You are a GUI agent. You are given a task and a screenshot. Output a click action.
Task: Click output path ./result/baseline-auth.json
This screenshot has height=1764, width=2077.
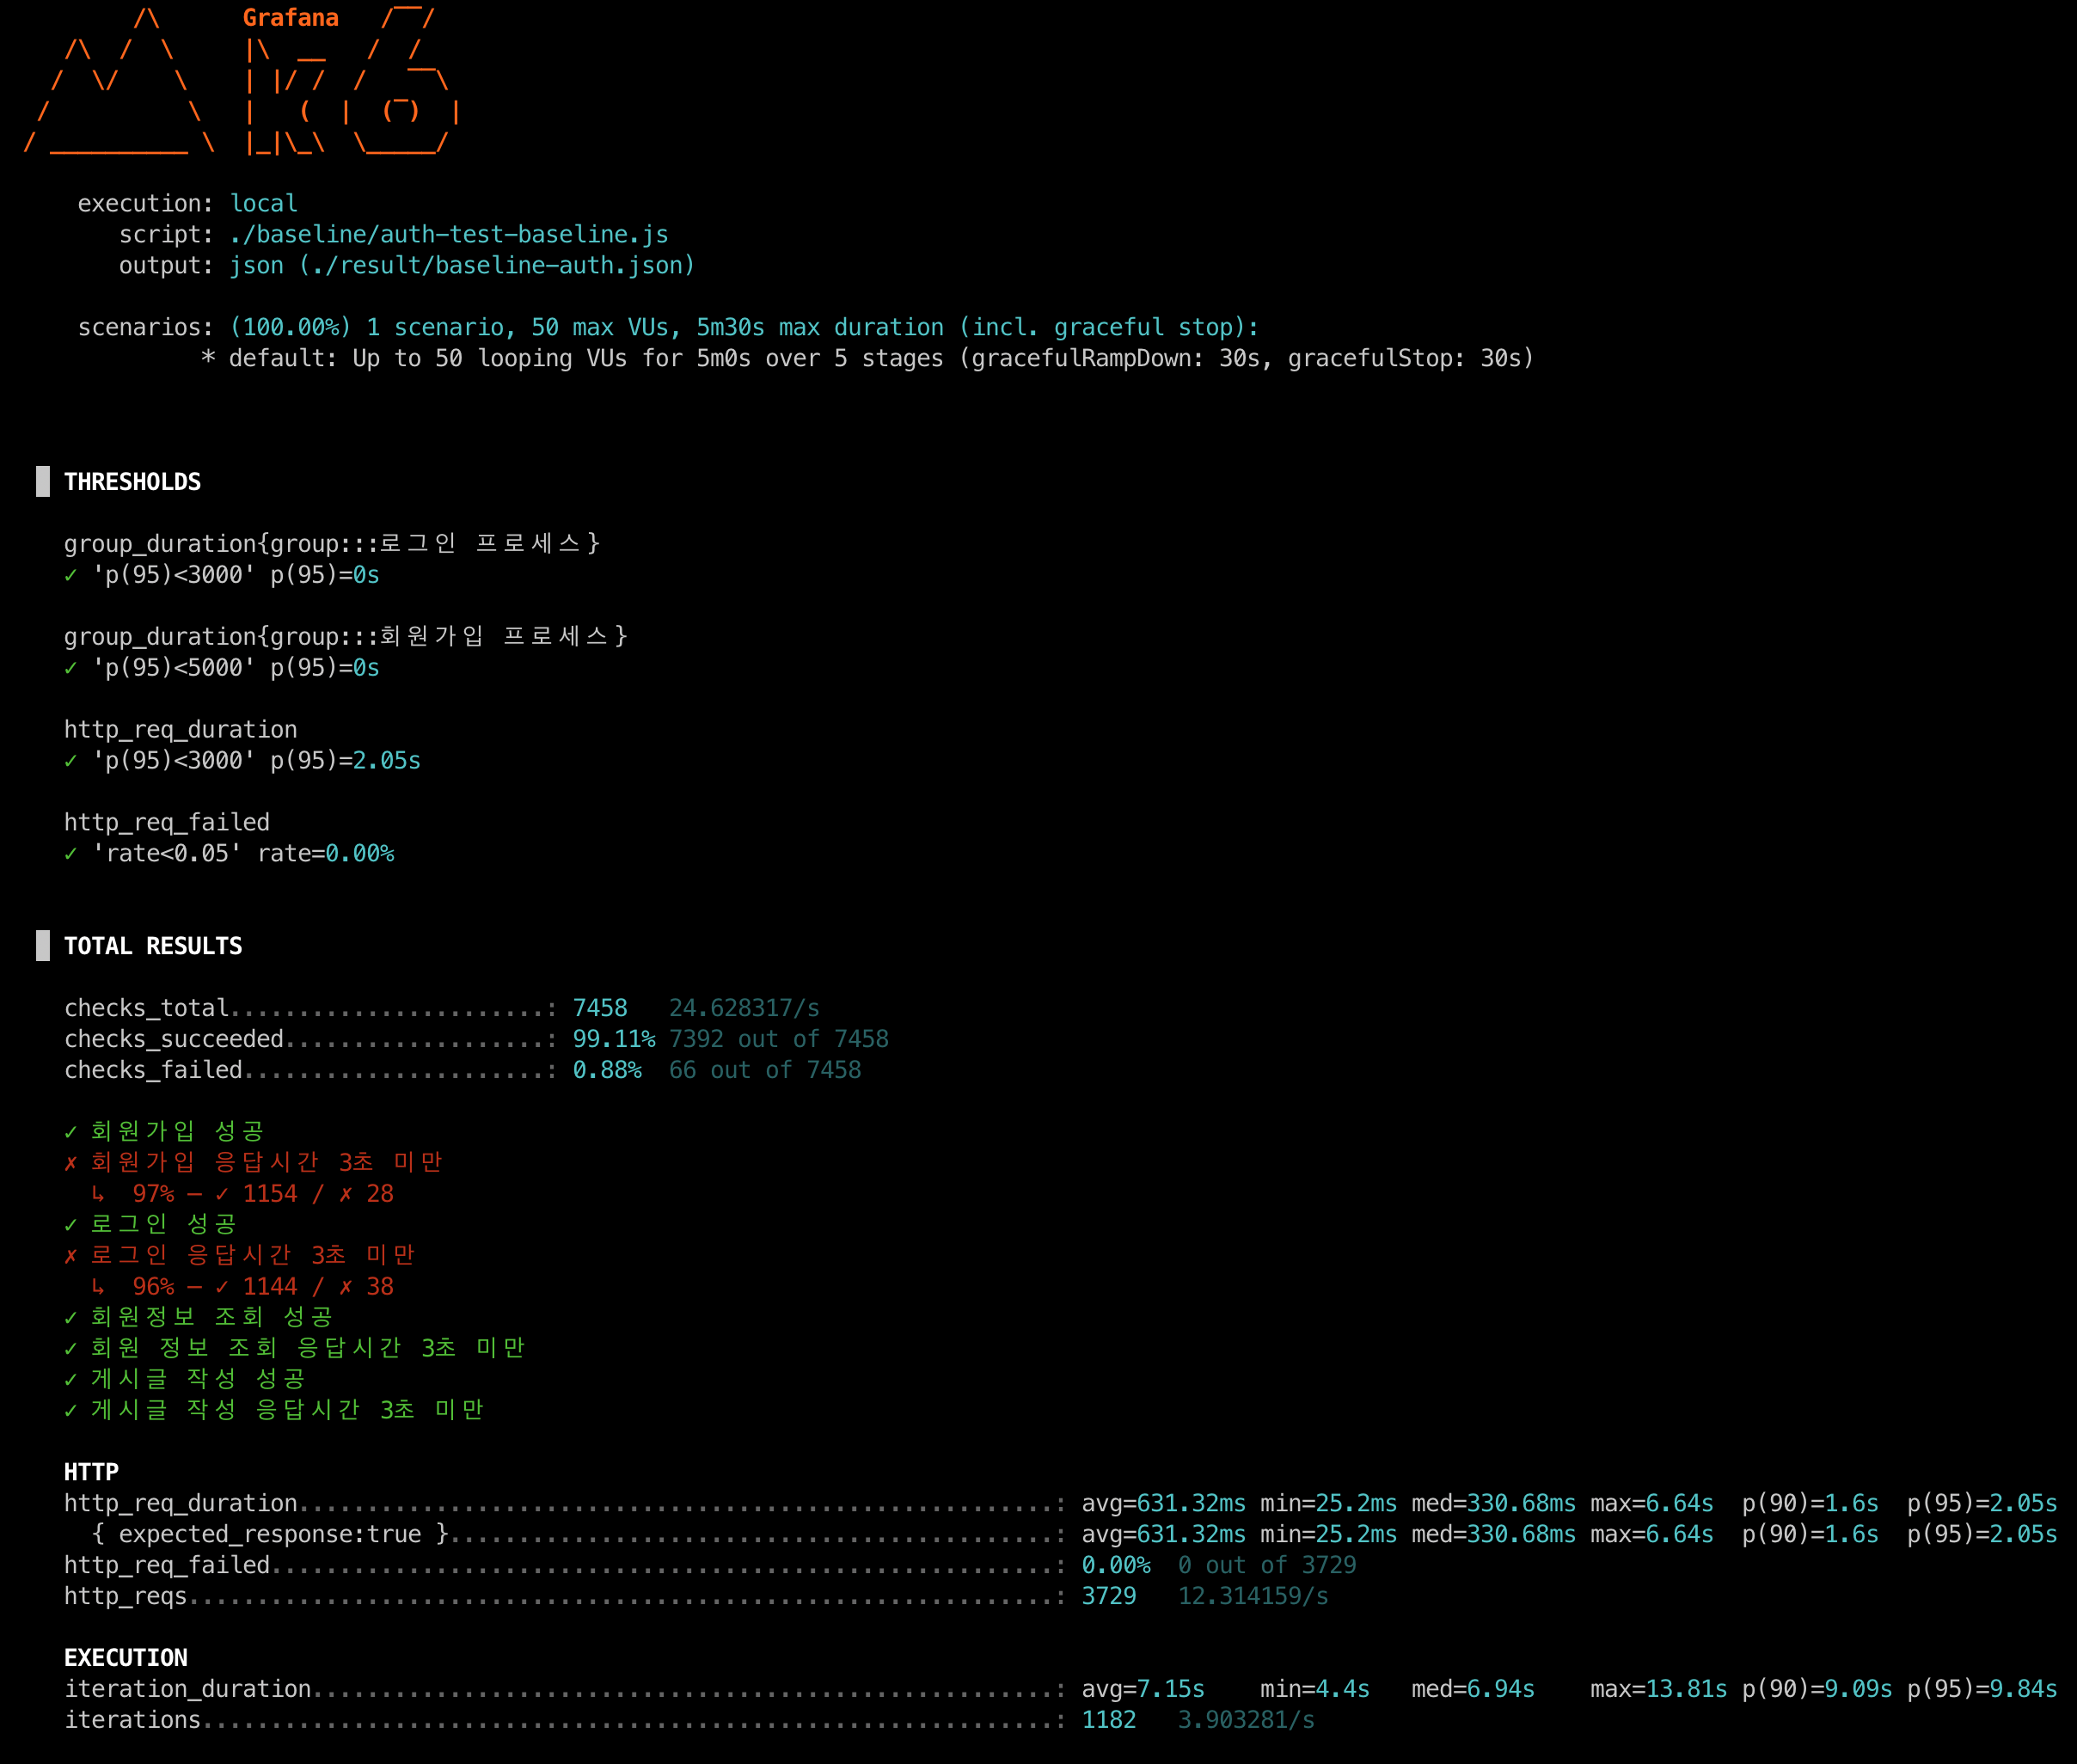[x=496, y=265]
